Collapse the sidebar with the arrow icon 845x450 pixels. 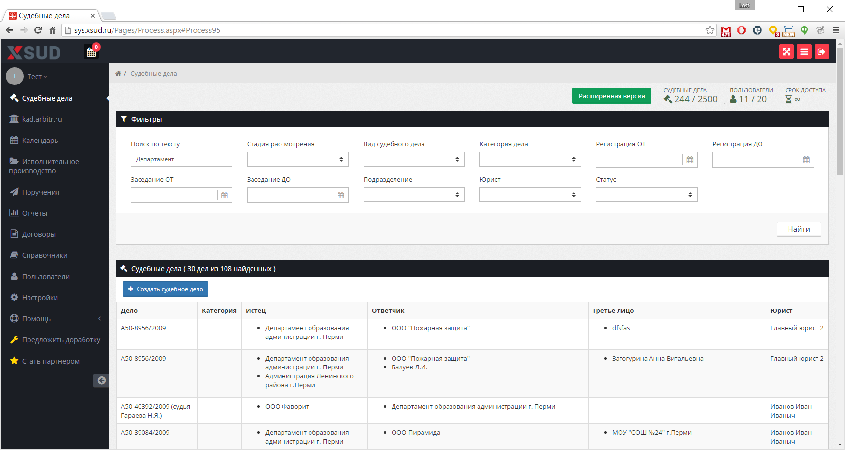tap(101, 380)
